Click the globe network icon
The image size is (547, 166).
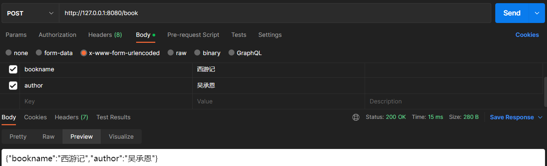coord(356,117)
